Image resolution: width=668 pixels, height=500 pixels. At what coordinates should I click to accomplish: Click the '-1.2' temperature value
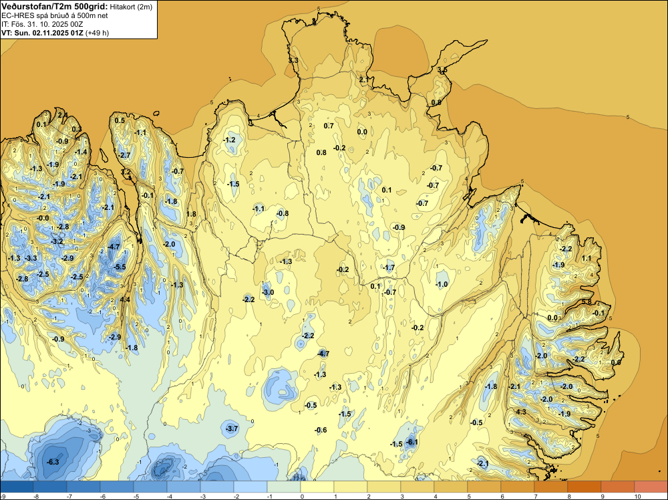pyautogui.click(x=229, y=140)
